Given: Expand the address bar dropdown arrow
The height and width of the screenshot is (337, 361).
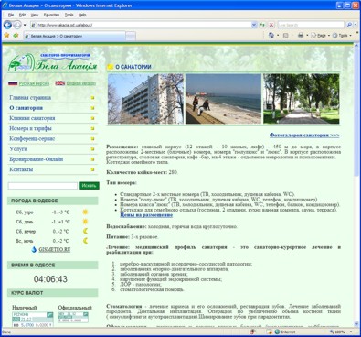Looking at the screenshot, I should tap(254, 25).
